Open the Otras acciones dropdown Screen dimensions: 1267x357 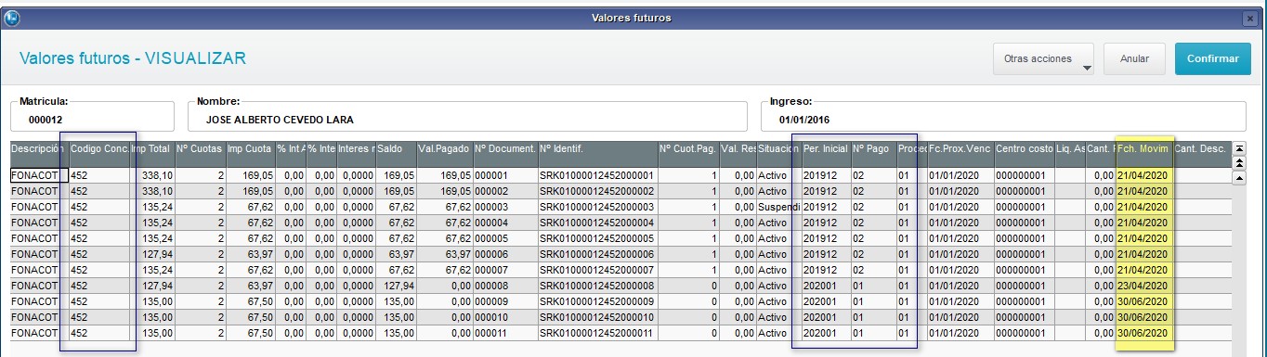pos(1043,58)
